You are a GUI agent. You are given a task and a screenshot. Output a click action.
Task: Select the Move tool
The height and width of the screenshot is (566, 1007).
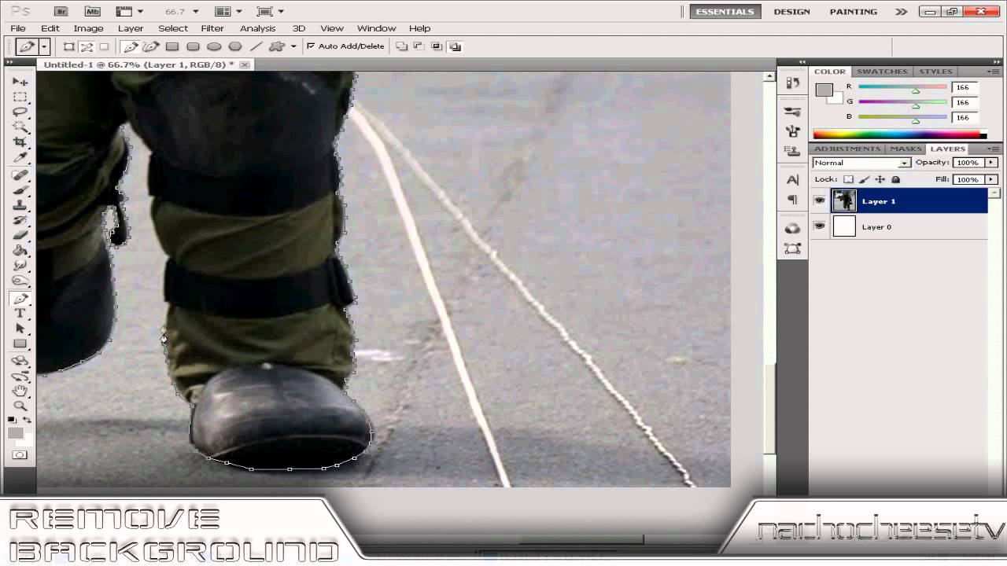[20, 82]
